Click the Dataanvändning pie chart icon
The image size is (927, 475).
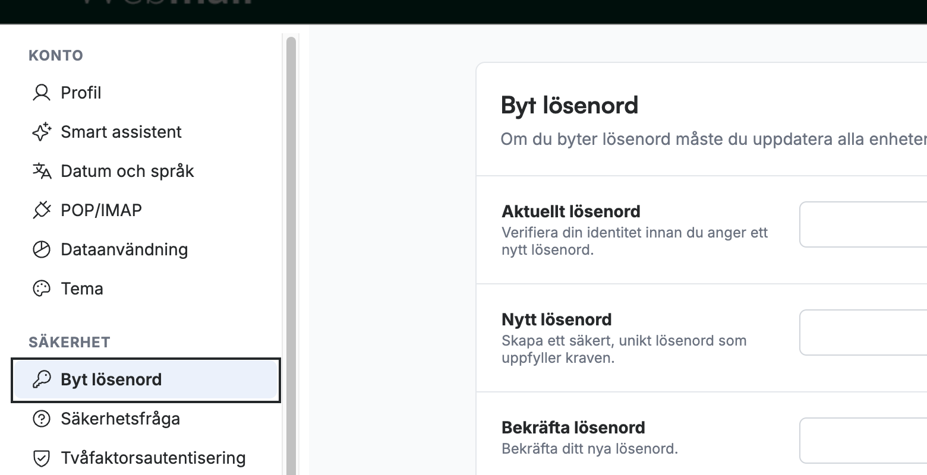point(41,249)
